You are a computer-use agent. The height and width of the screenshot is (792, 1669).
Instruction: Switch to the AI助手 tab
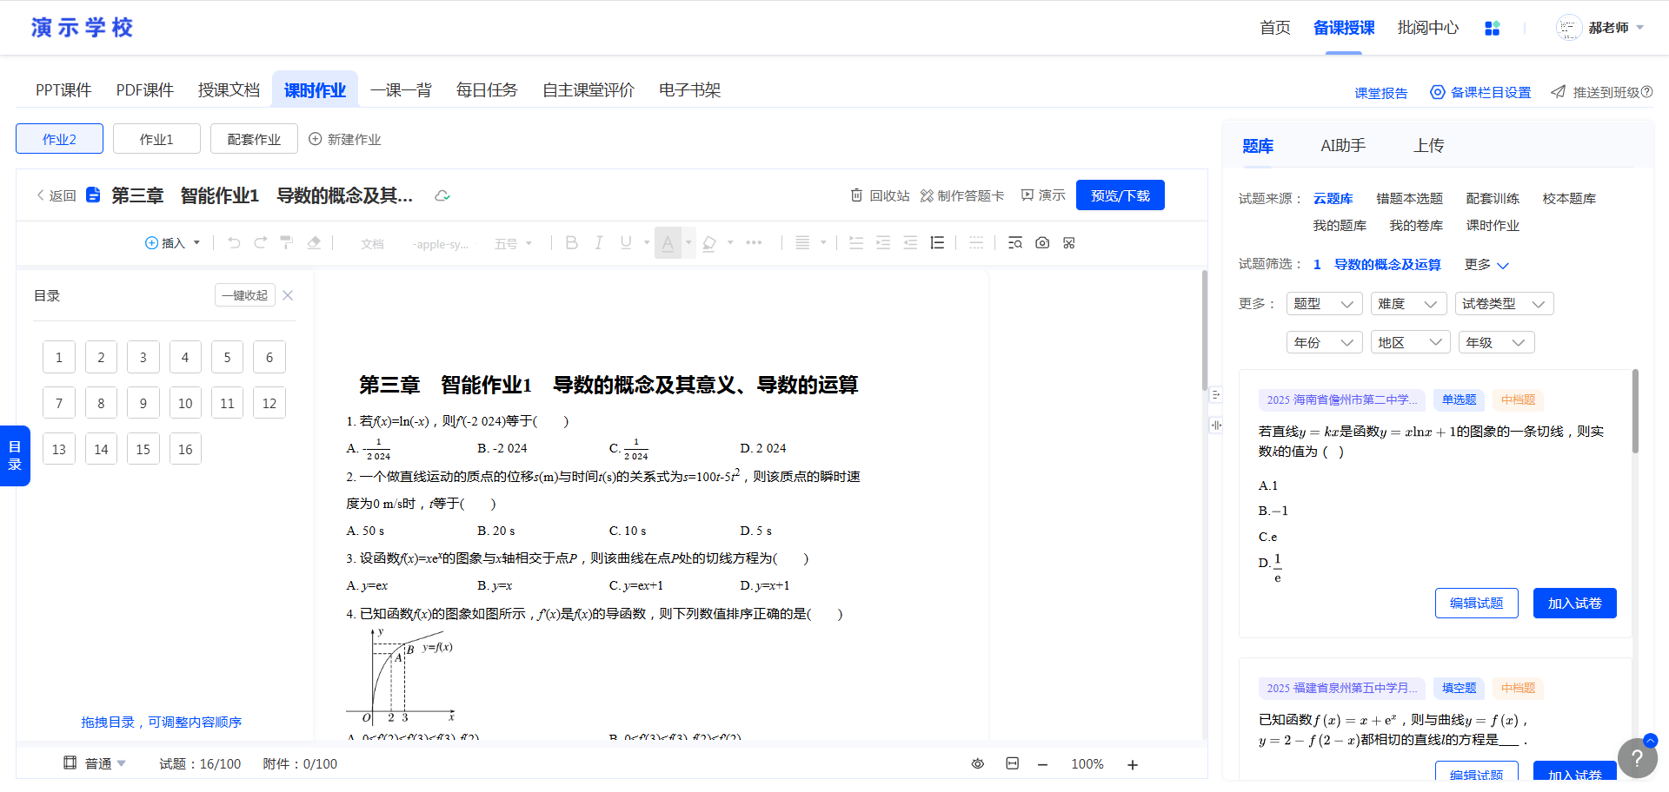click(1343, 146)
